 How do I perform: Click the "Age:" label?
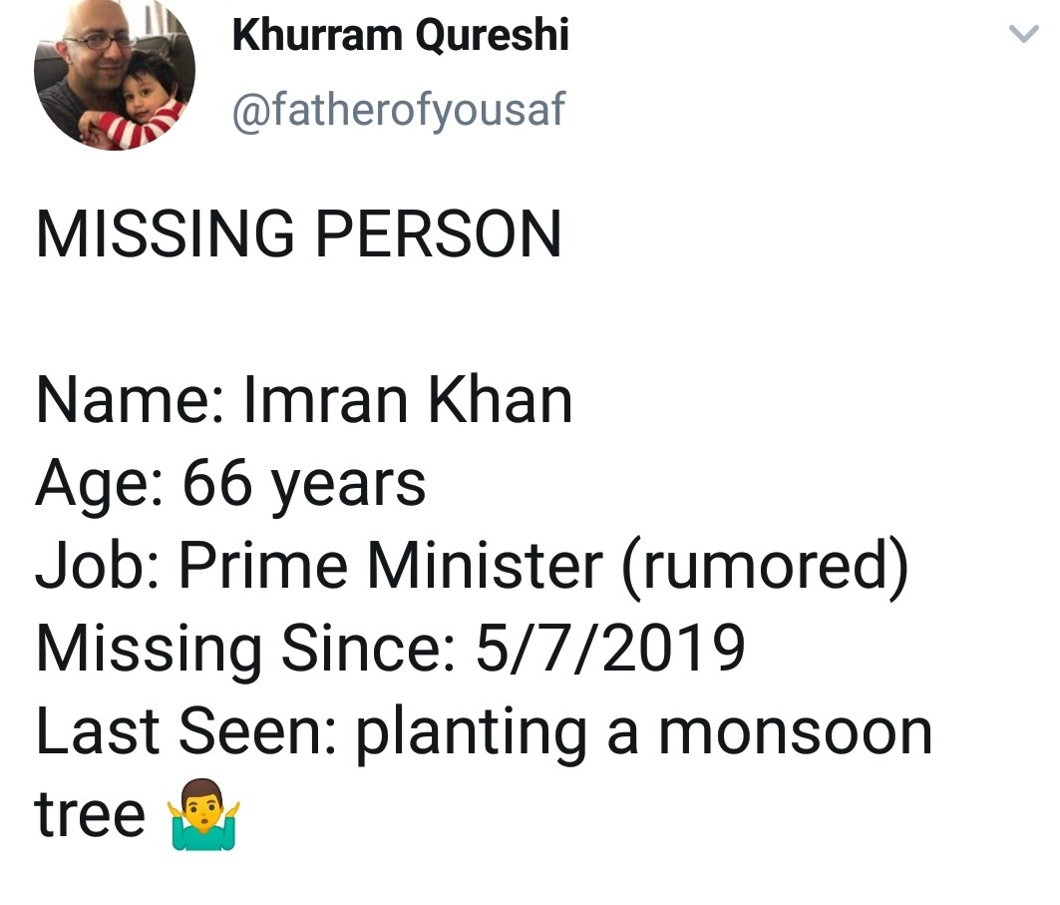pos(101,483)
